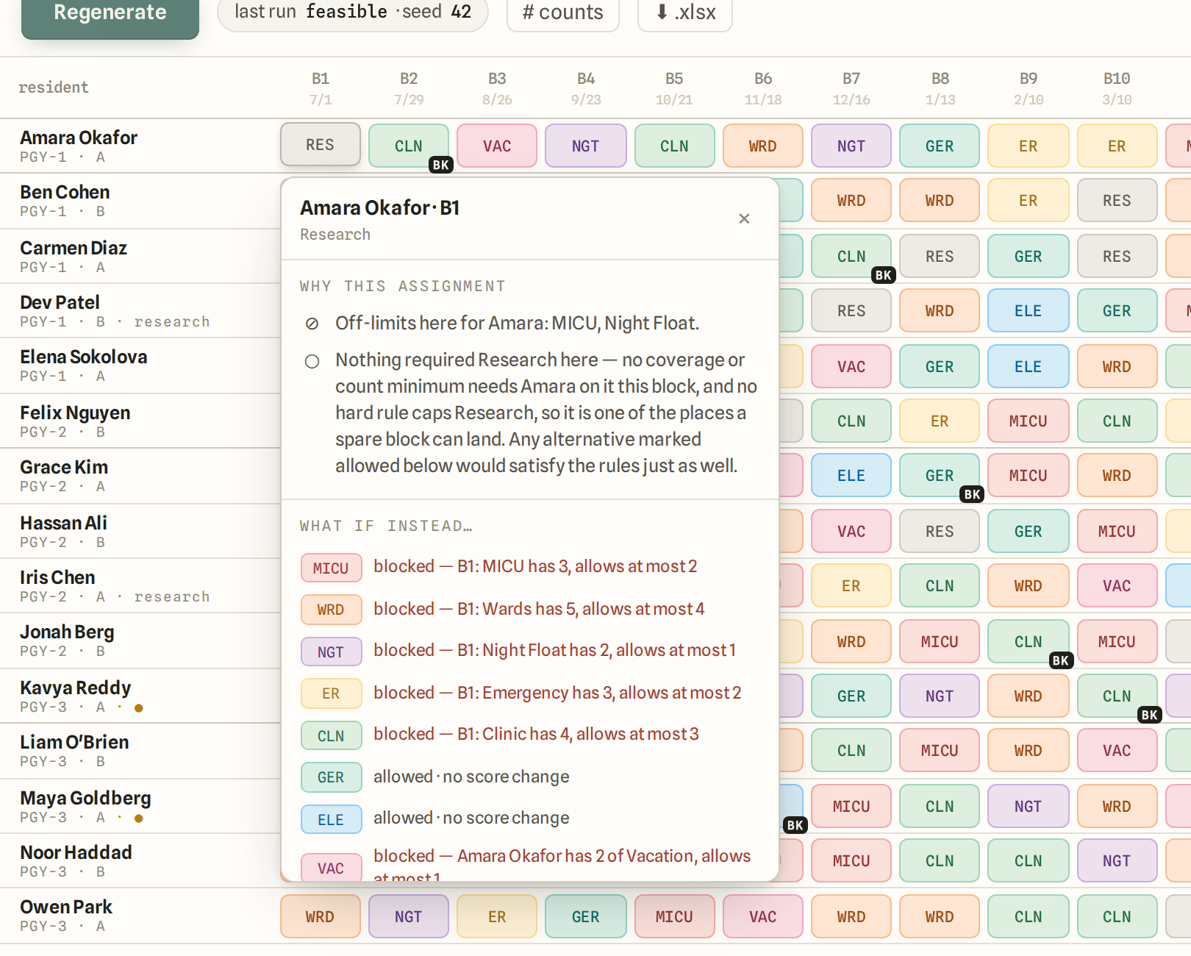Select the B10 3/10 column header
This screenshot has height=956, width=1191.
point(1117,88)
